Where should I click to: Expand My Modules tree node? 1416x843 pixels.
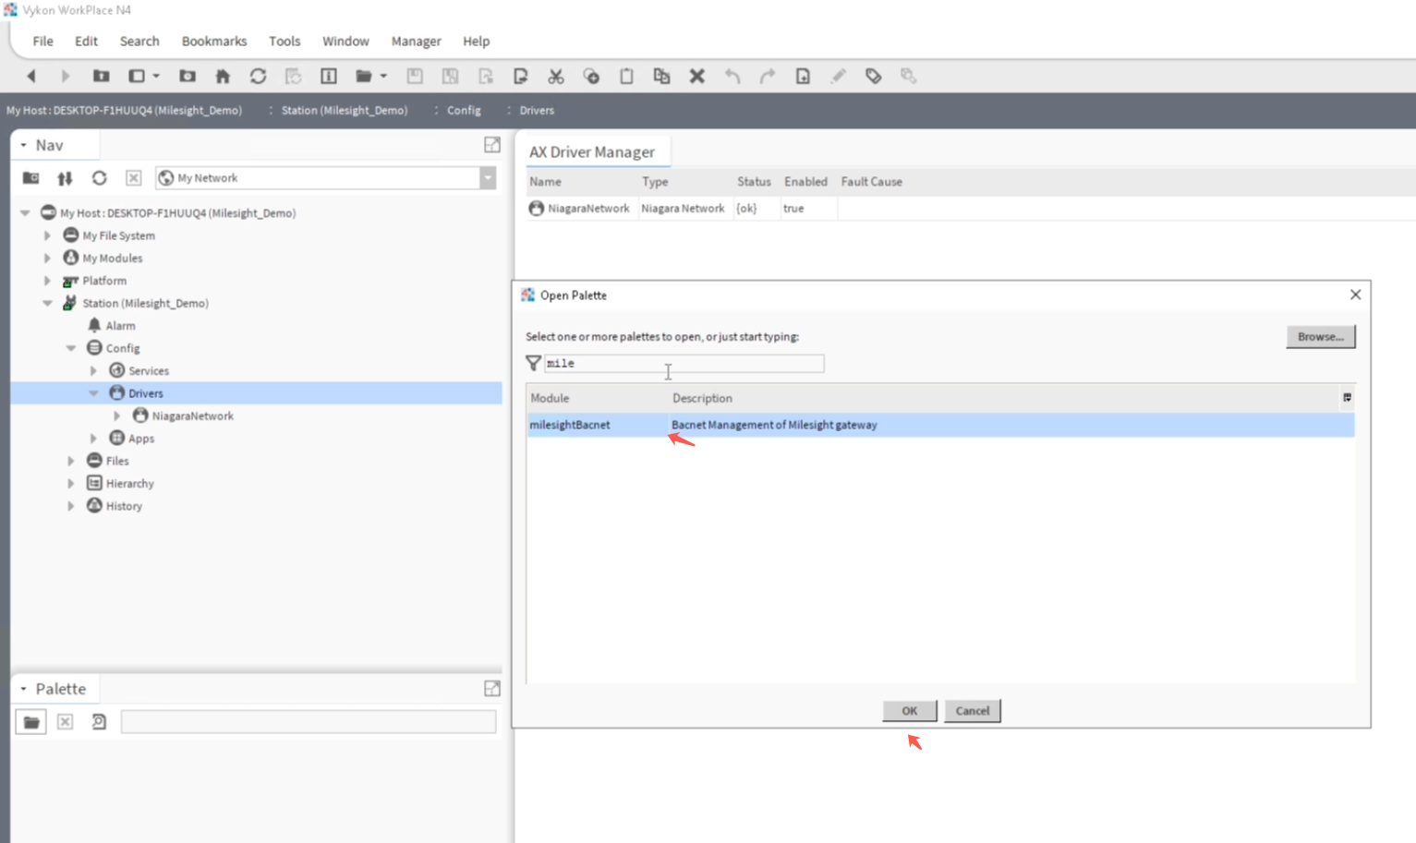point(48,259)
